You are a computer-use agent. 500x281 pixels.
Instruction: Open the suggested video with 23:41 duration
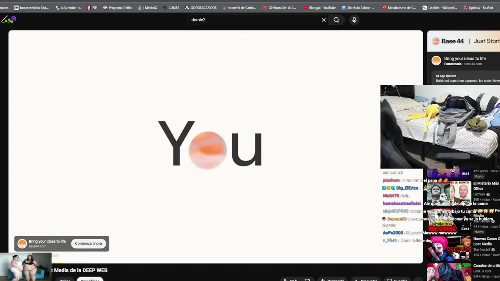pyautogui.click(x=449, y=221)
